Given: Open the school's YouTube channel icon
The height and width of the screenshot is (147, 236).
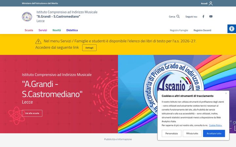Looking at the screenshot, I should [x=211, y=16].
